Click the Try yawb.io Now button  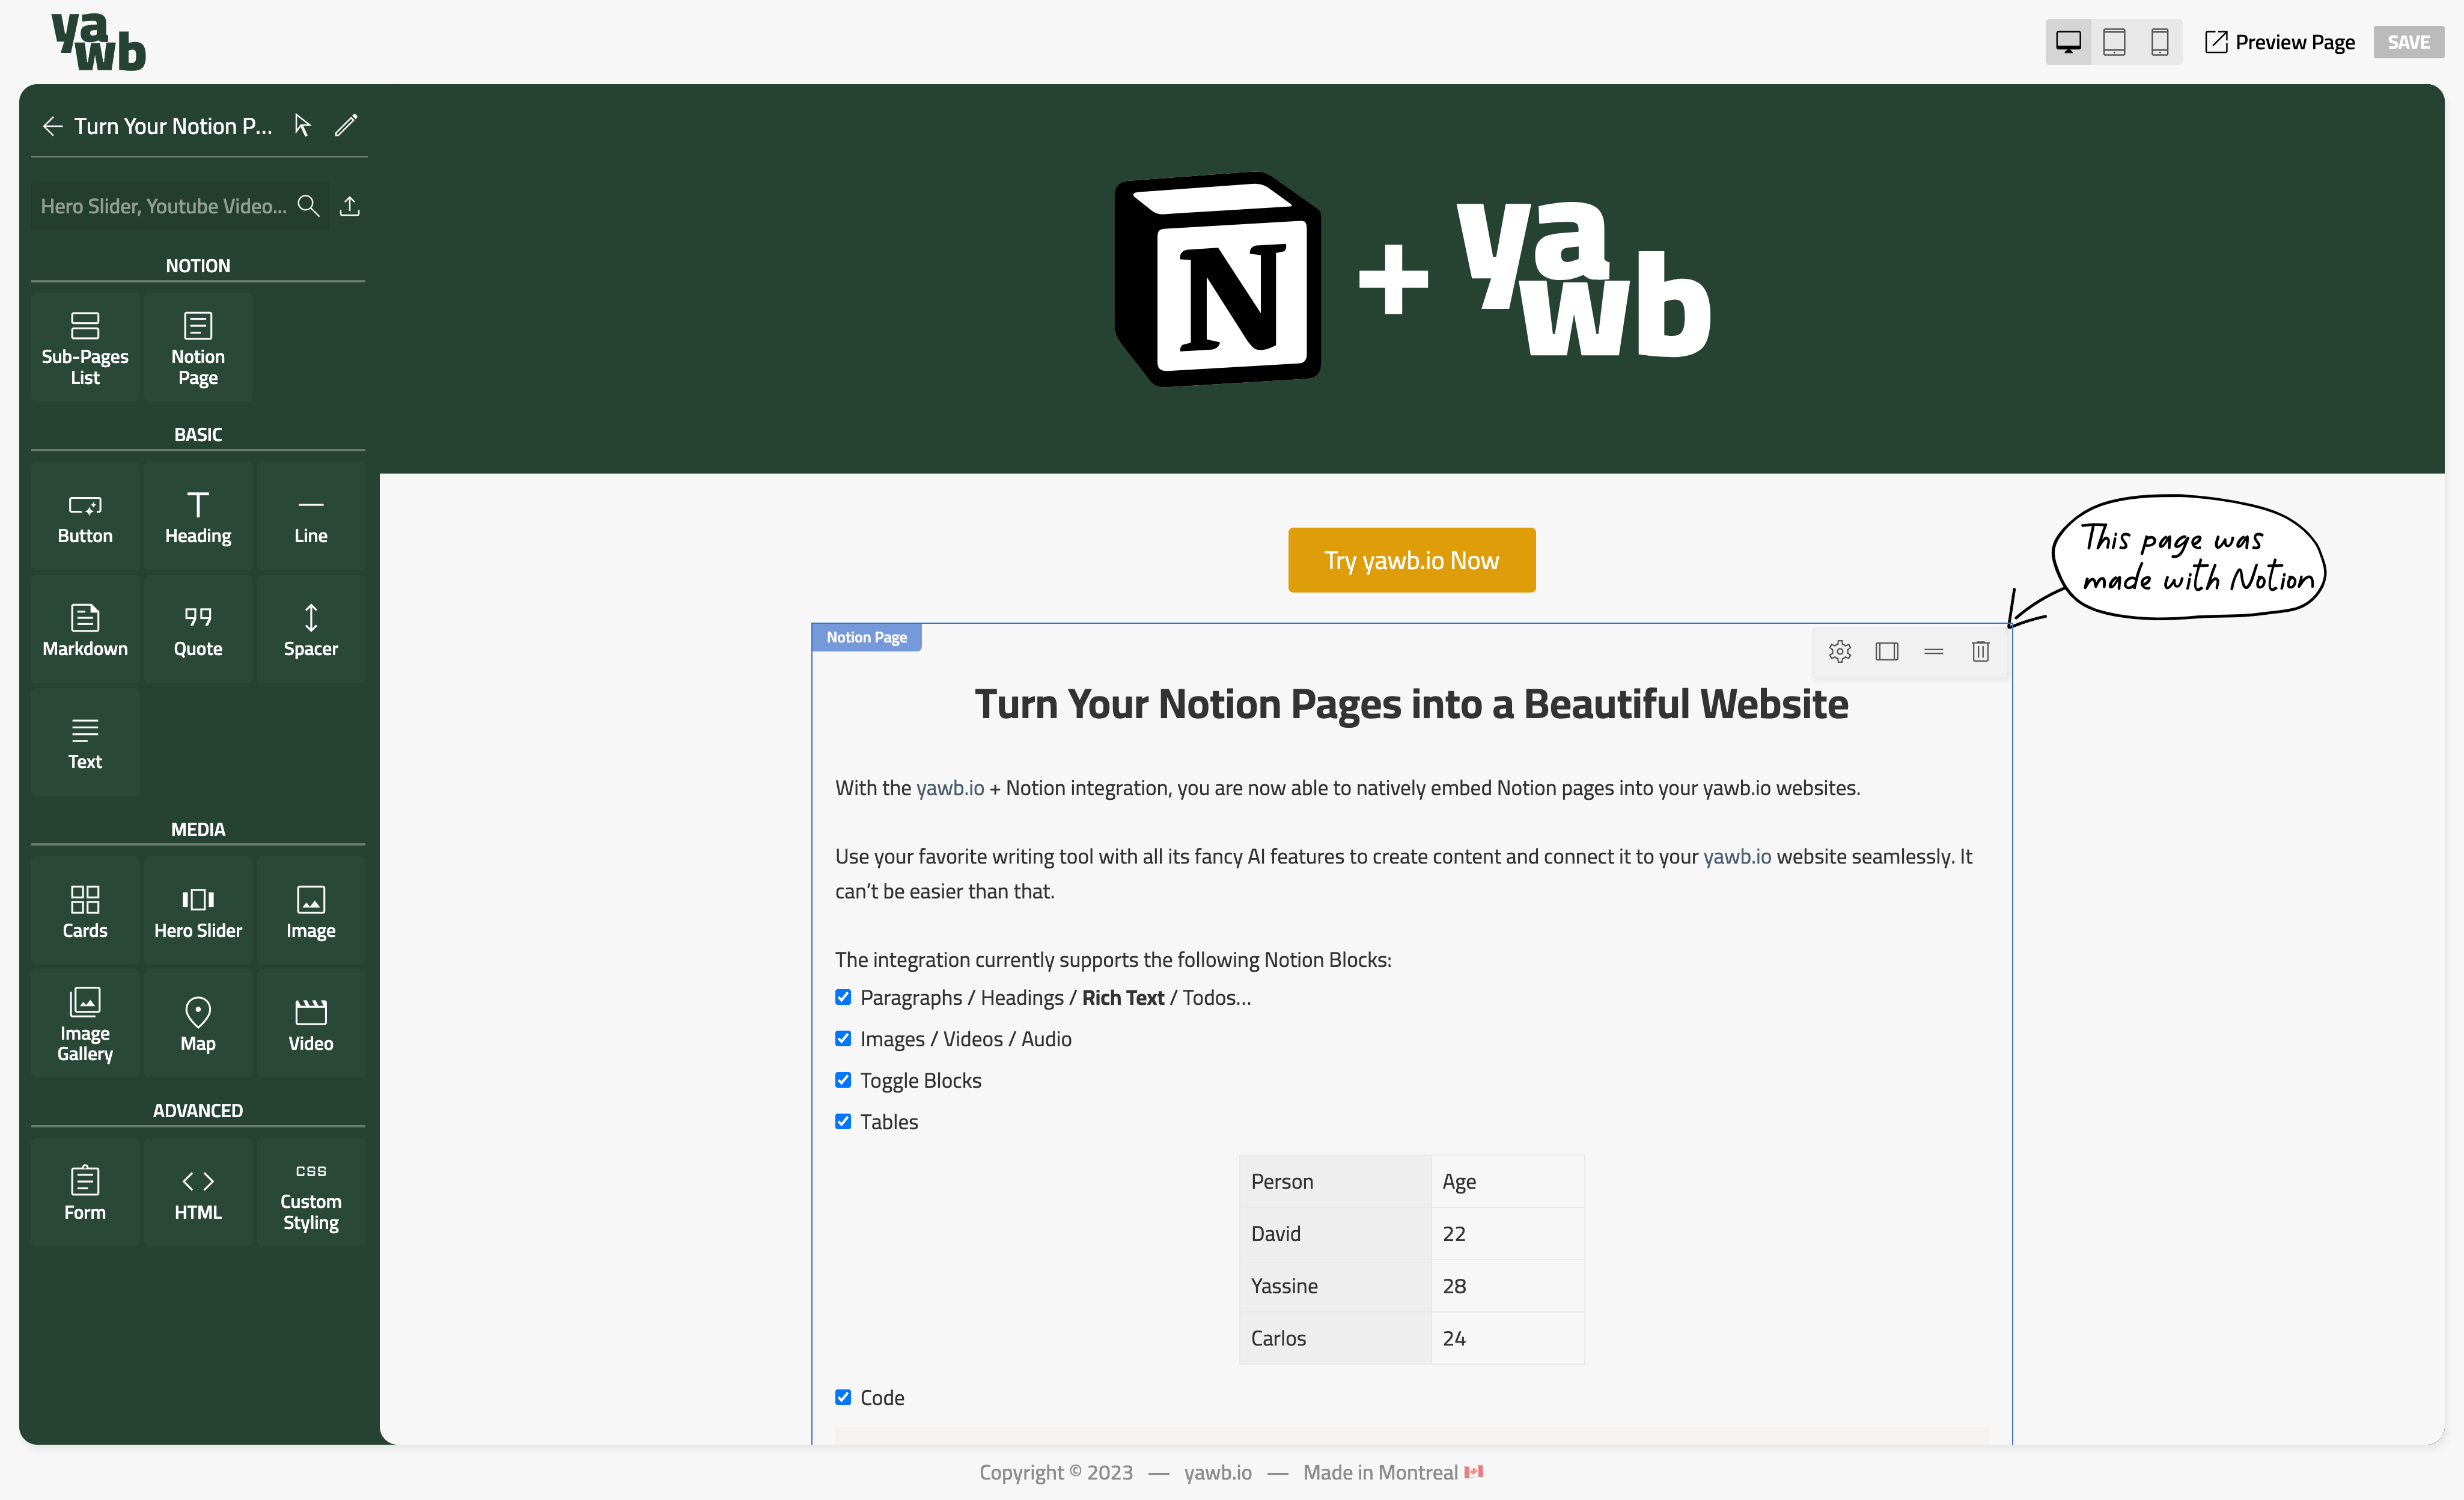(x=1411, y=560)
